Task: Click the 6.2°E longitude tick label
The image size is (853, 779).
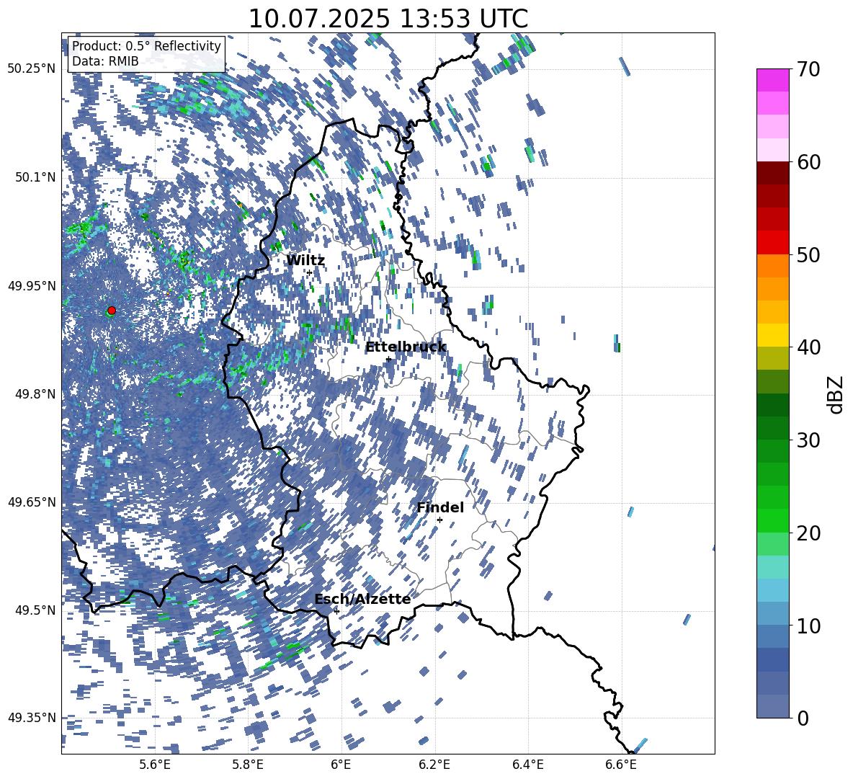Action: click(x=434, y=765)
